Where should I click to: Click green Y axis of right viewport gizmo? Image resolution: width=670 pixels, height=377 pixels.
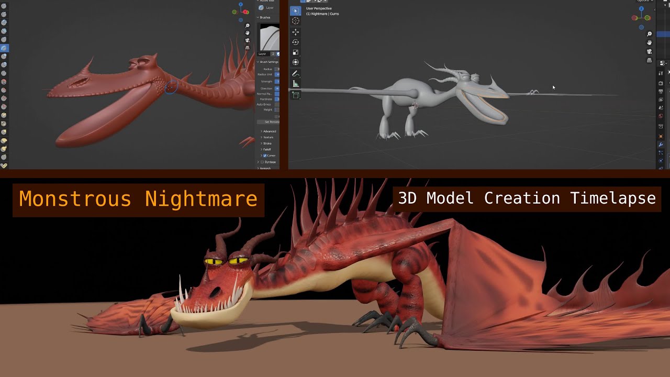click(647, 18)
